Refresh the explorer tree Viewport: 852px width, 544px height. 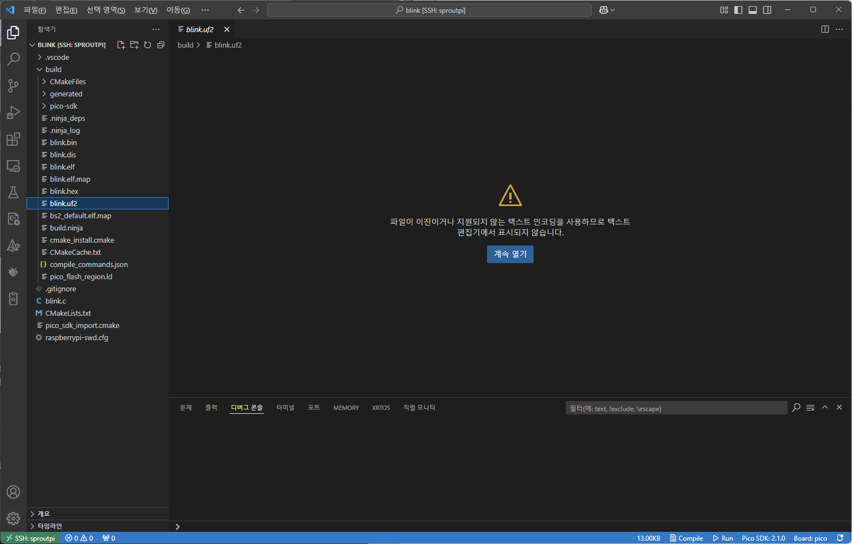tap(148, 45)
